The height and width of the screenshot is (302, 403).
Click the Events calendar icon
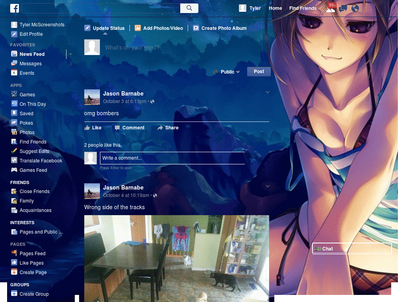14,73
